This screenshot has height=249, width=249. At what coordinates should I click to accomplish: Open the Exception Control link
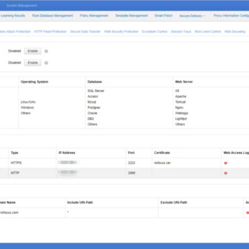(154, 32)
